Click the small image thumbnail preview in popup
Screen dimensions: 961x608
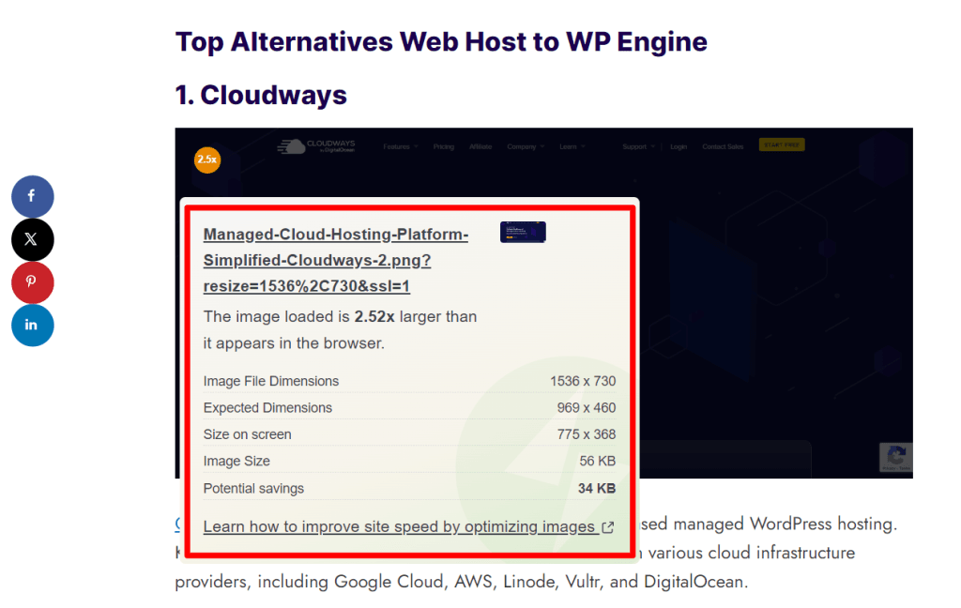tap(523, 233)
